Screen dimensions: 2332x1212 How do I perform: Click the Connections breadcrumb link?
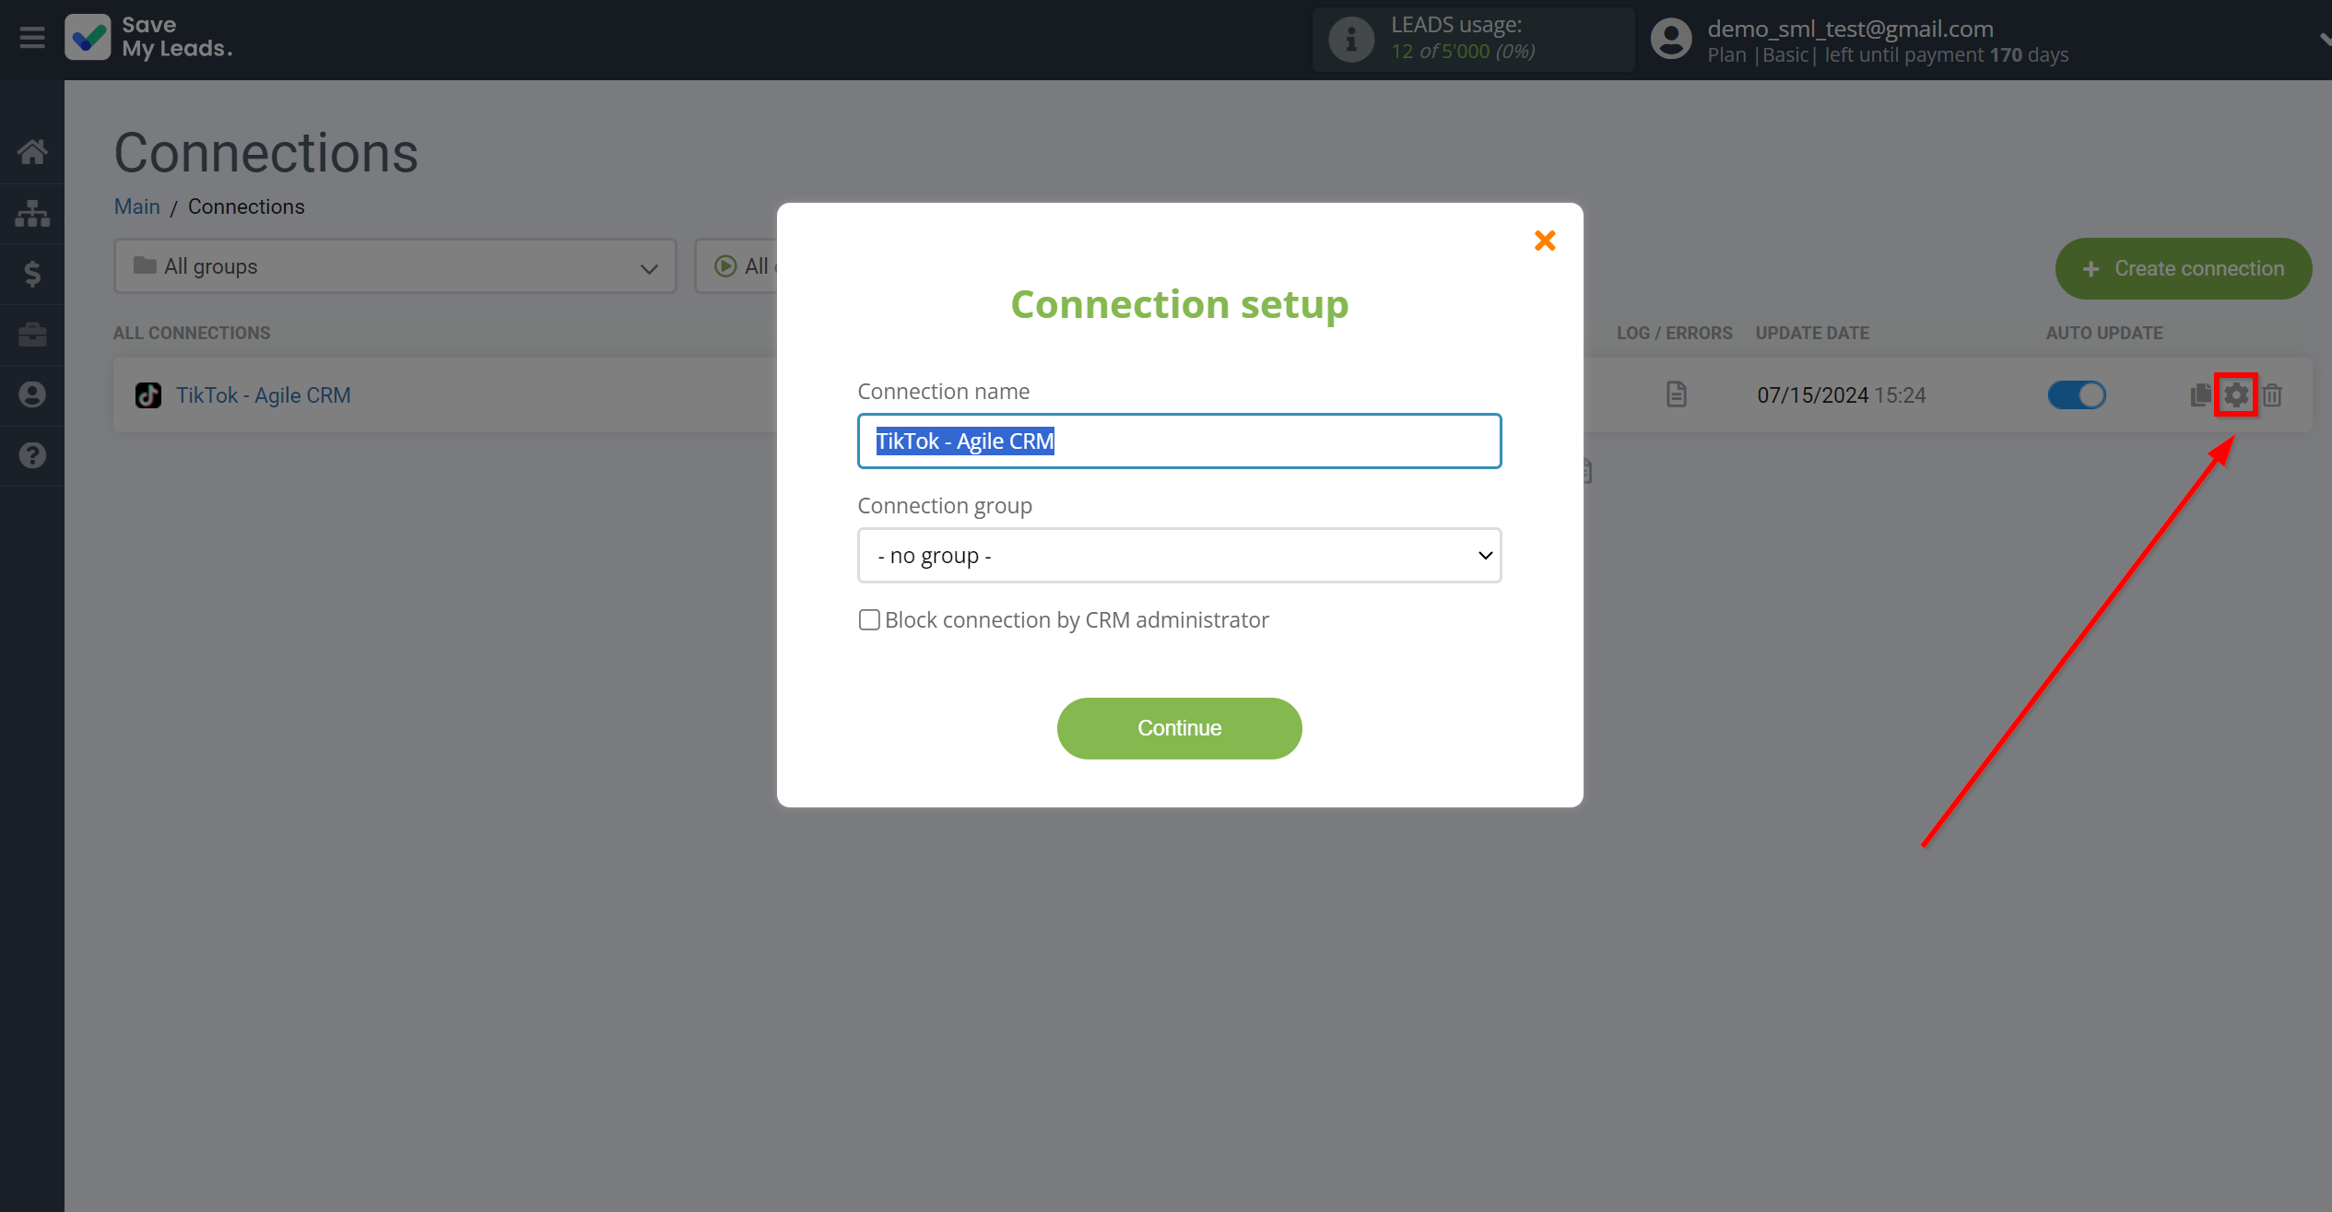click(x=245, y=206)
